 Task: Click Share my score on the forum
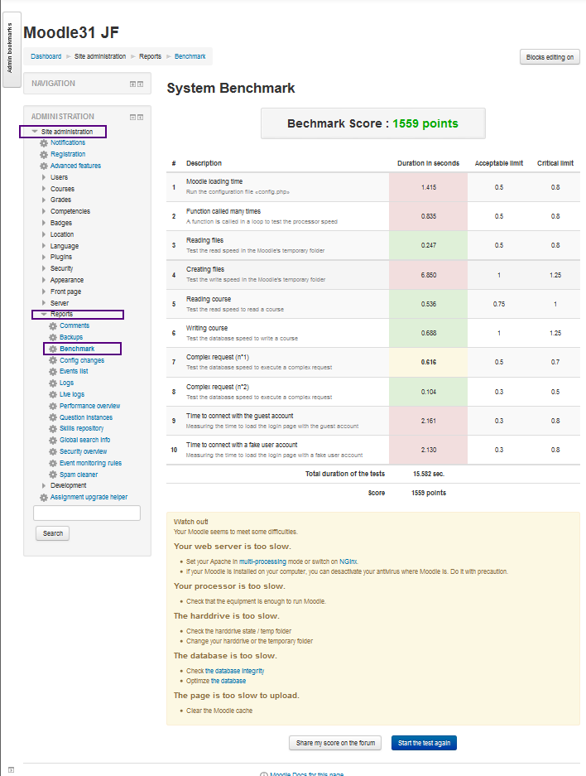[x=335, y=743]
